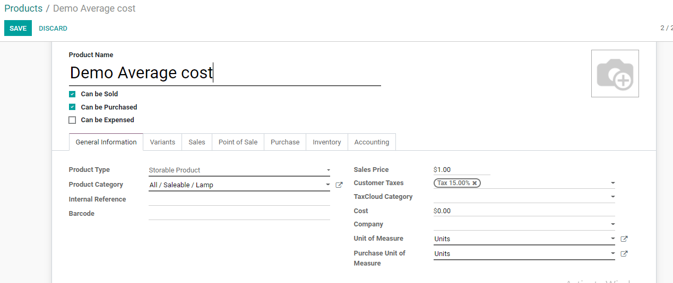Open external link for Purchase Unit of Measure
The width and height of the screenshot is (673, 283).
click(624, 254)
